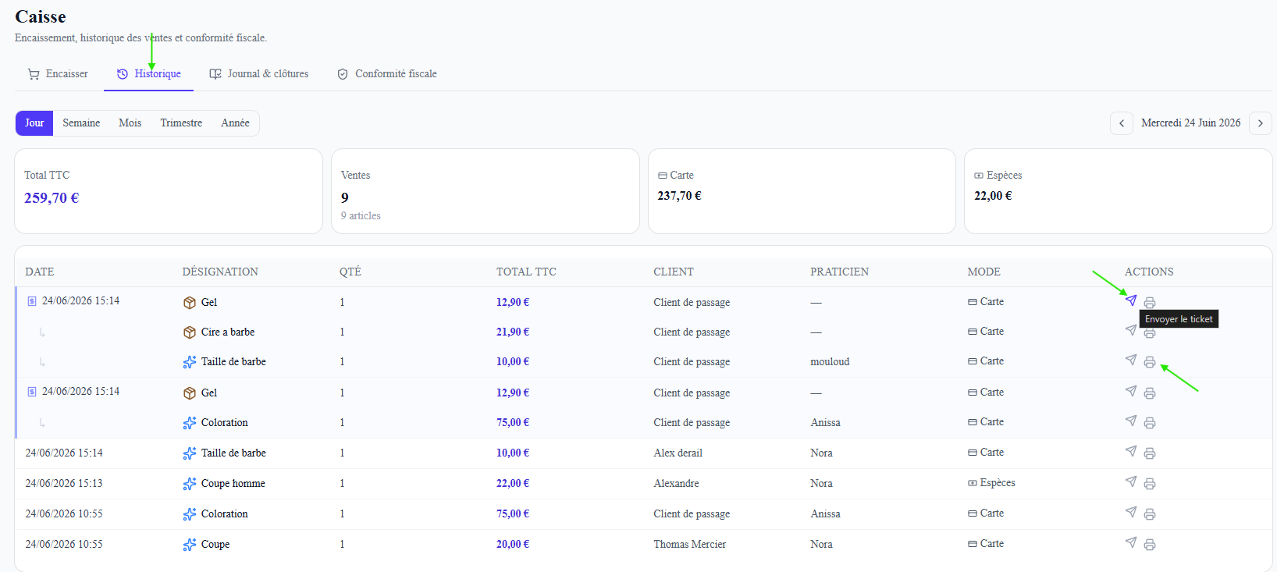1277x572 pixels.
Task: Go to previous day arrow
Action: point(1122,123)
